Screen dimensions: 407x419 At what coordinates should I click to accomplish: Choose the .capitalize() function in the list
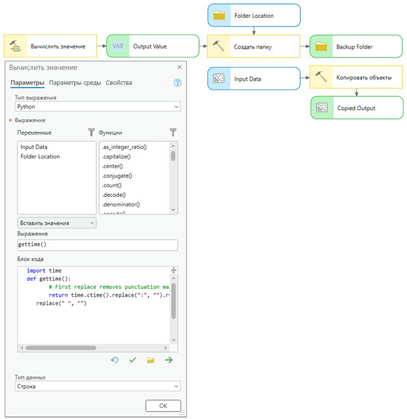point(116,157)
